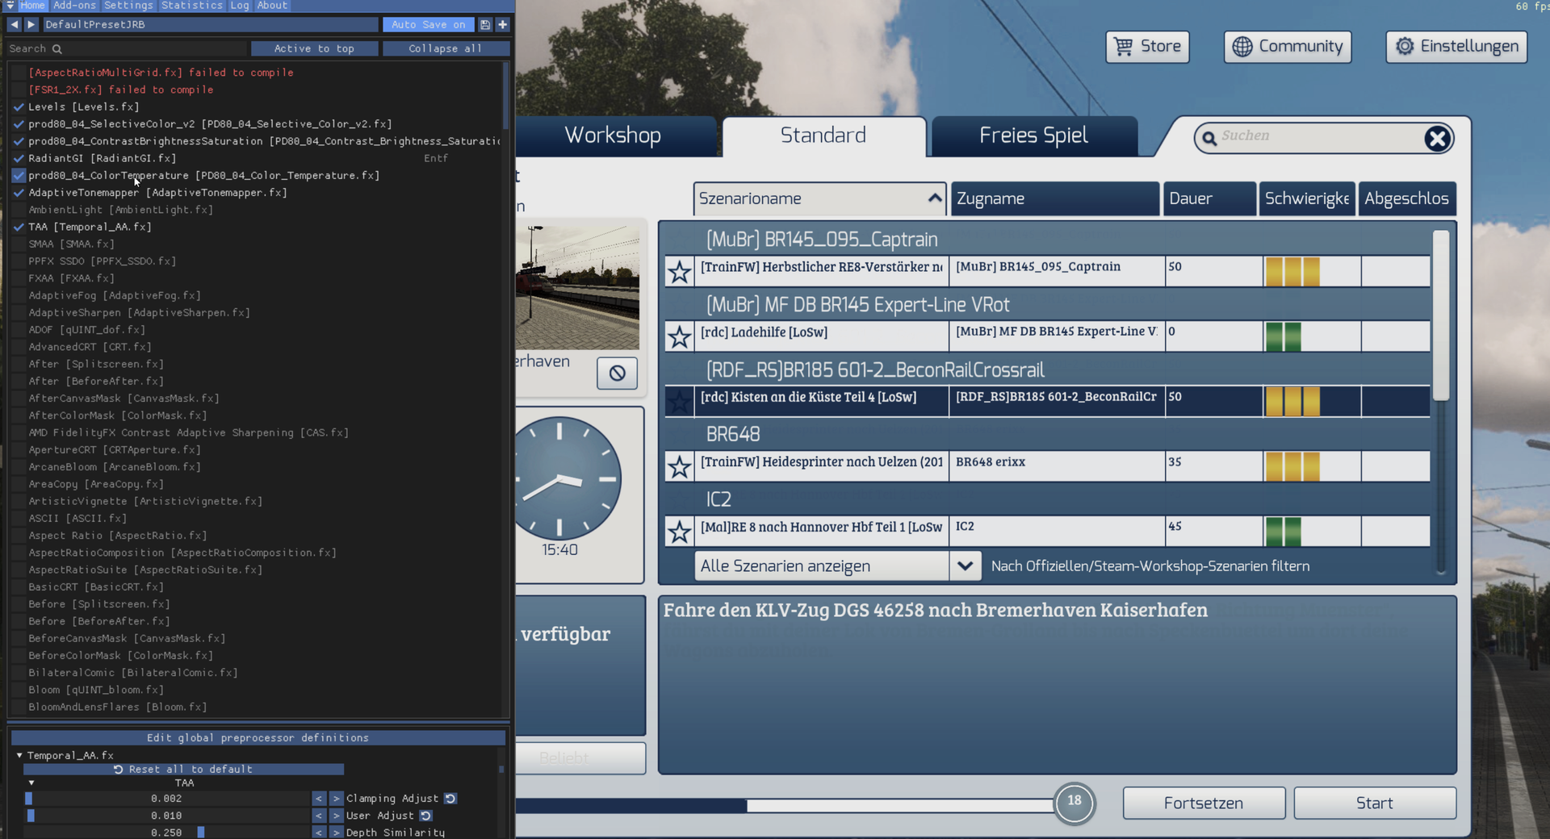Sort scenarios by Zugname column

point(1055,198)
